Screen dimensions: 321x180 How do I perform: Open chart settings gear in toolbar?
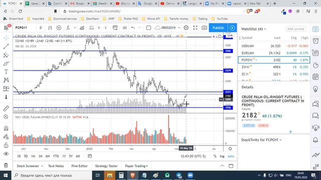click(x=186, y=28)
